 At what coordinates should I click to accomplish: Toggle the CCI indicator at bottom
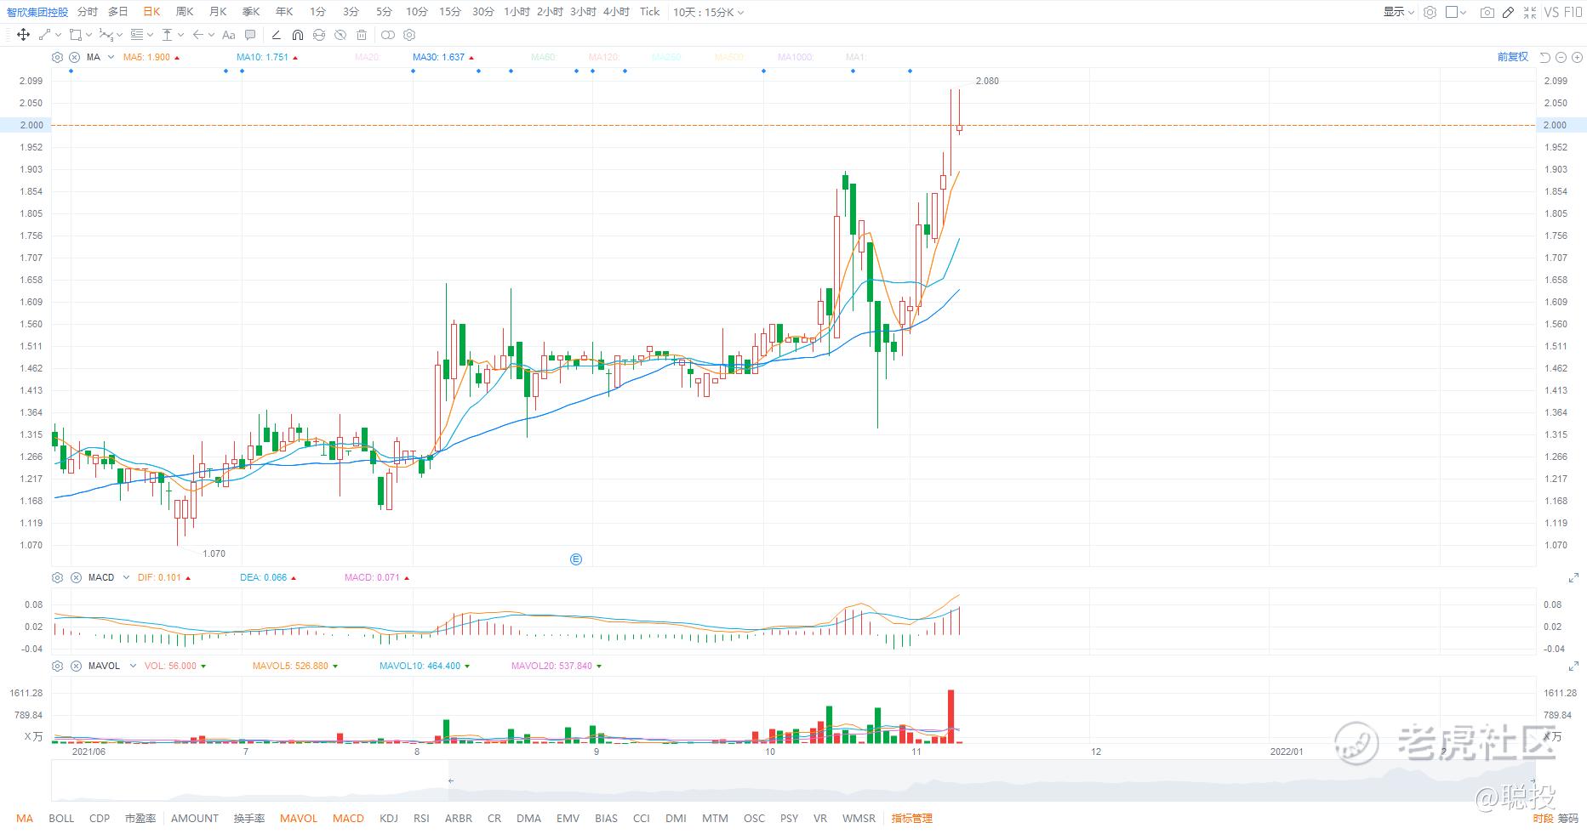pyautogui.click(x=642, y=819)
